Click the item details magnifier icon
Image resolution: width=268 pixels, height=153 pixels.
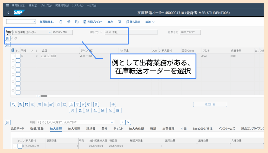point(13,104)
